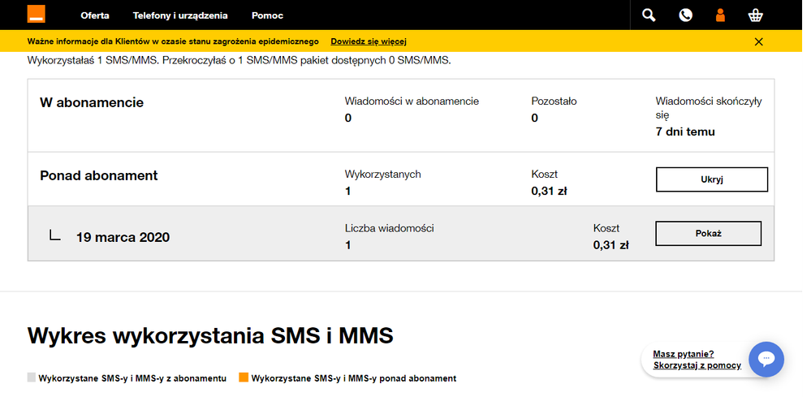Open the chat bubble icon
Screen dimensions: 811x397
click(766, 359)
